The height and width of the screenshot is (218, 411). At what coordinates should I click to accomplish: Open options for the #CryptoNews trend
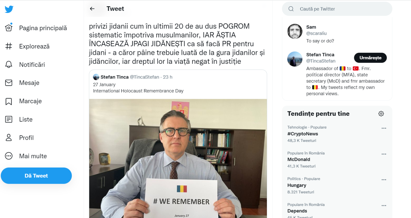384,128
